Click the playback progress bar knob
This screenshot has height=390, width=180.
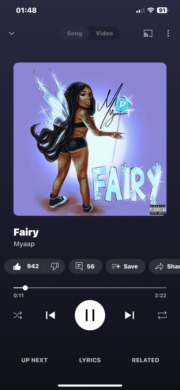coord(25,288)
